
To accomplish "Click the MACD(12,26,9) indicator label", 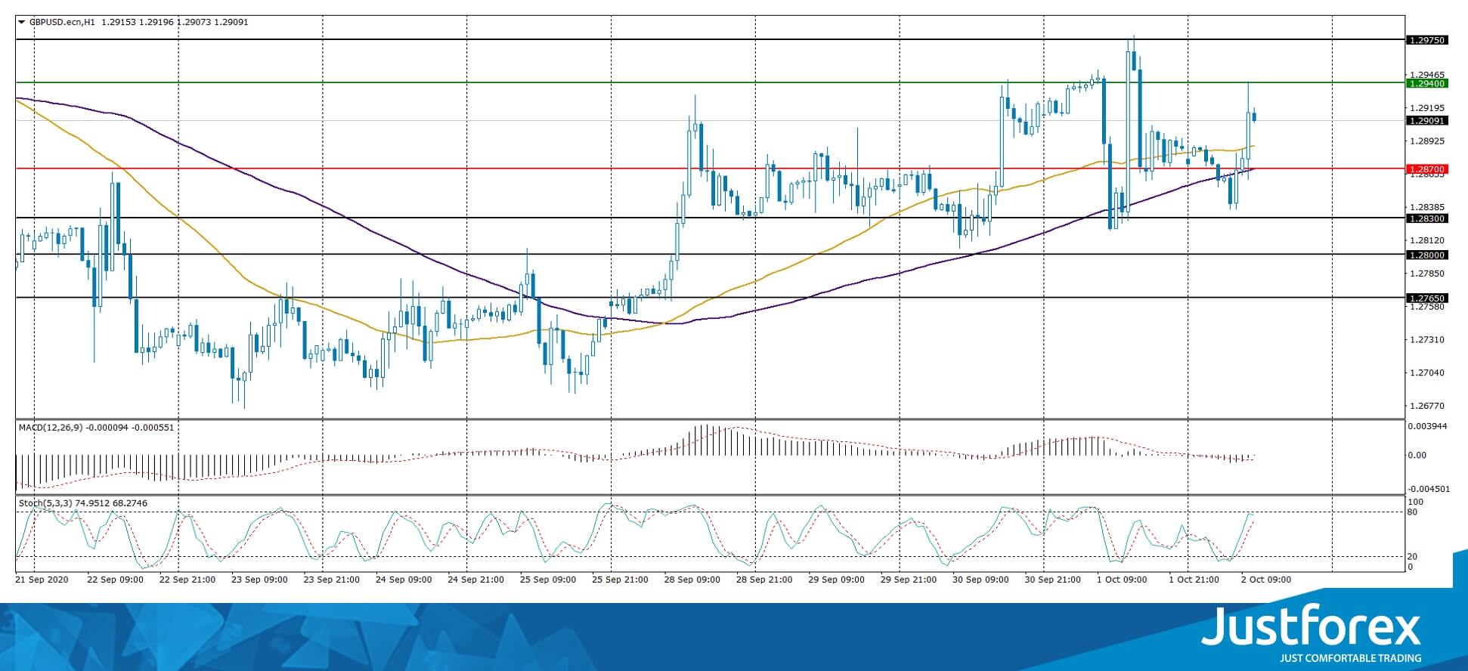I will [50, 428].
